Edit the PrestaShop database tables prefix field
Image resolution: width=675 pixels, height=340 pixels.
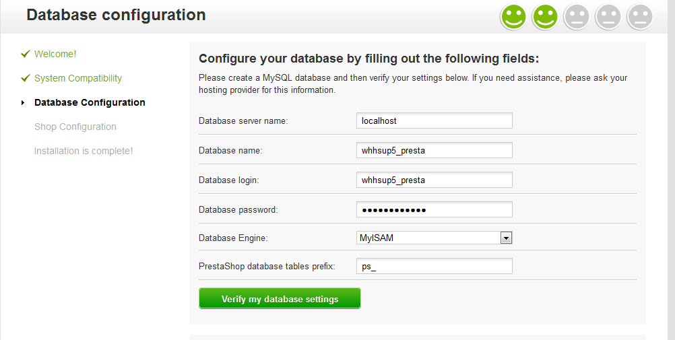click(434, 267)
